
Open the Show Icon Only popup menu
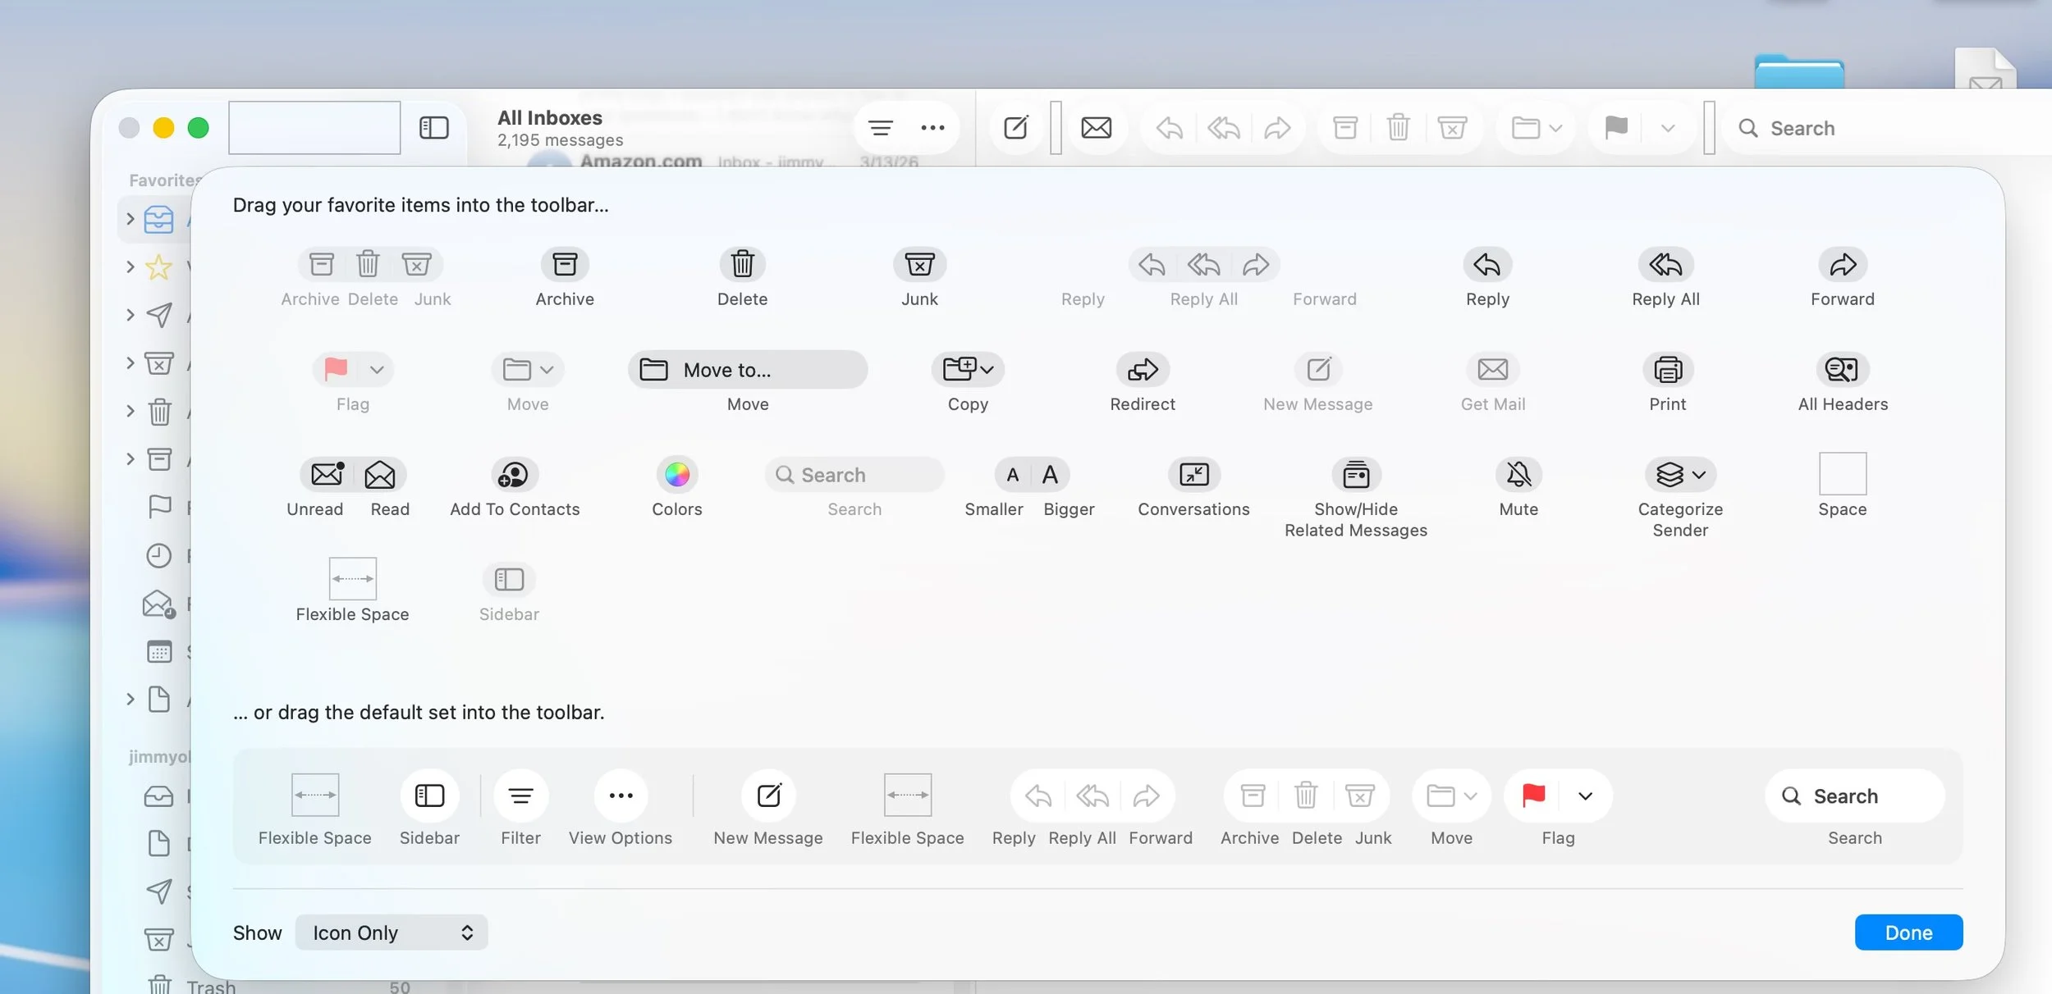[x=392, y=932]
